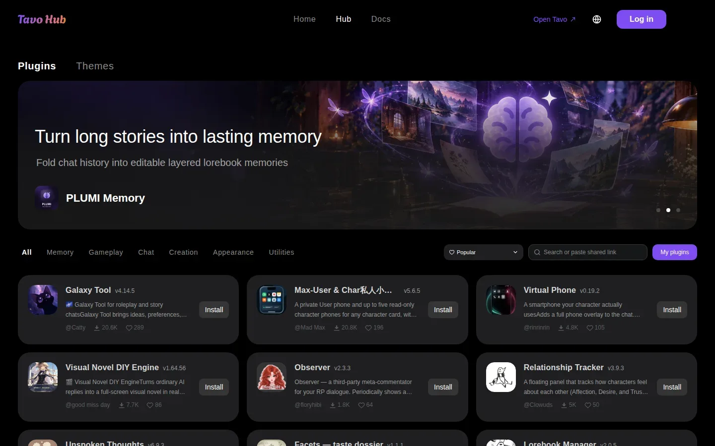715x446 pixels.
Task: Click the PLUMI Memory banner icon
Action: click(x=47, y=198)
